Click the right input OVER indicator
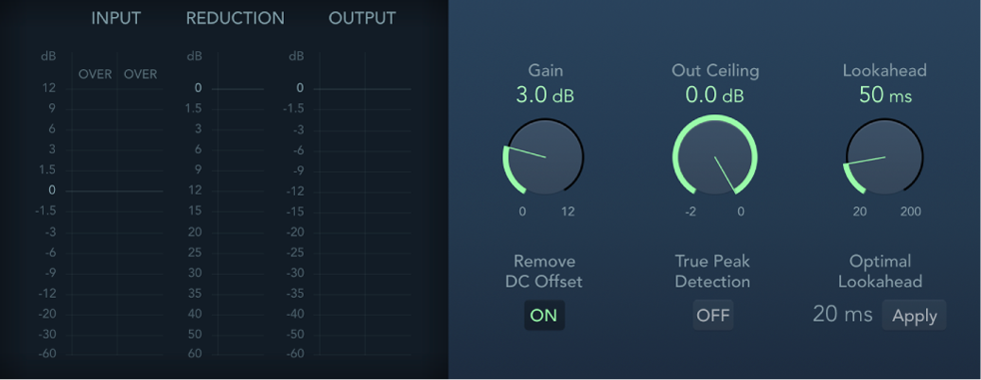Screen dimensions: 981x380 [x=140, y=75]
